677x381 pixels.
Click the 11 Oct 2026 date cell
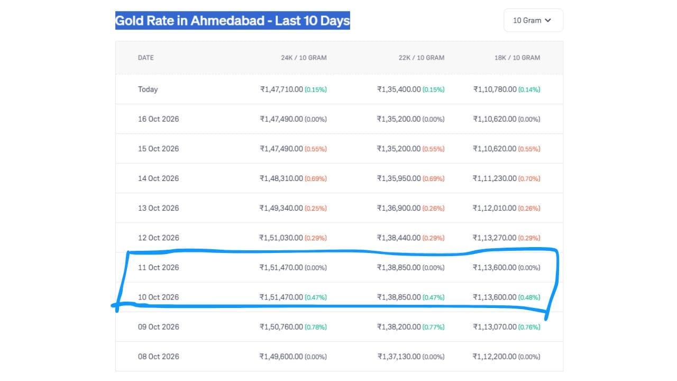[159, 267]
